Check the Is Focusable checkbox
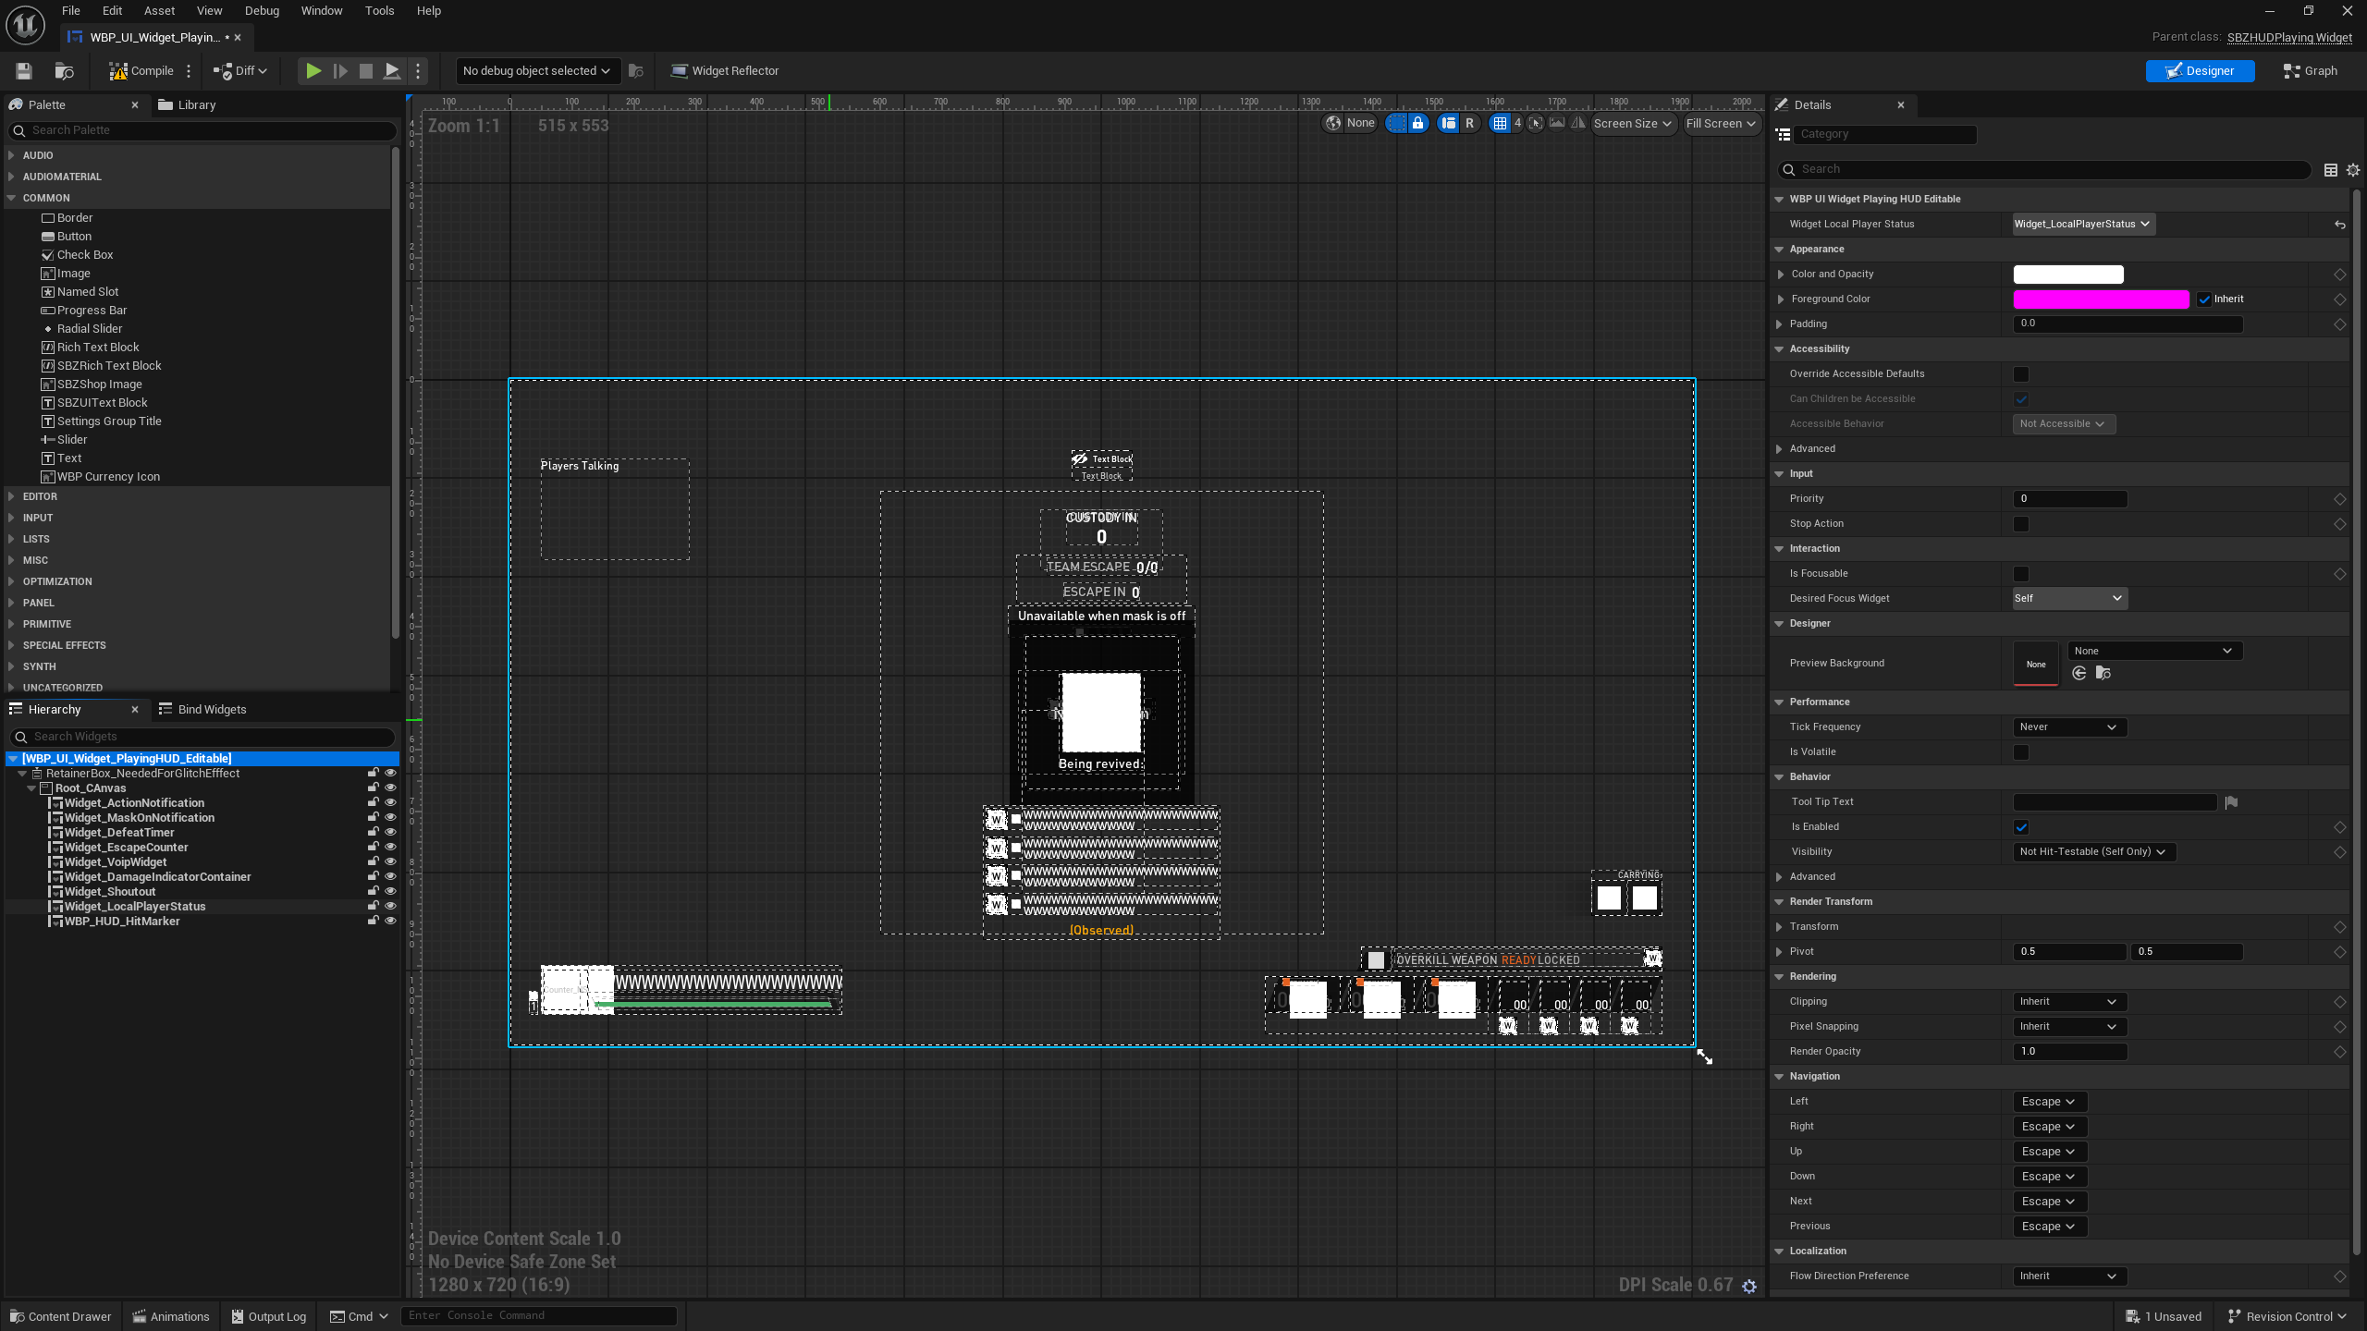Image resolution: width=2367 pixels, height=1331 pixels. click(x=2021, y=574)
